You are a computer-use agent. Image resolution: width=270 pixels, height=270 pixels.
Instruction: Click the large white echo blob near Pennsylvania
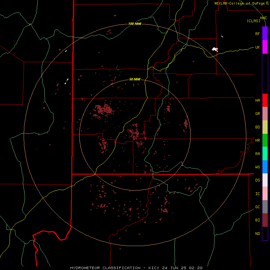(x=215, y=49)
